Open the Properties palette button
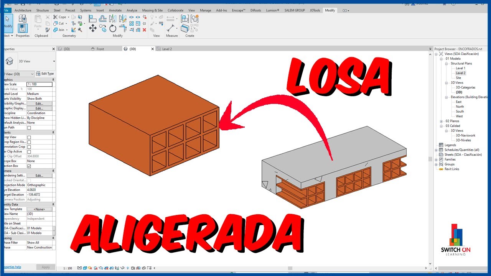Image resolution: width=491 pixels, height=276 pixels. coord(23,28)
